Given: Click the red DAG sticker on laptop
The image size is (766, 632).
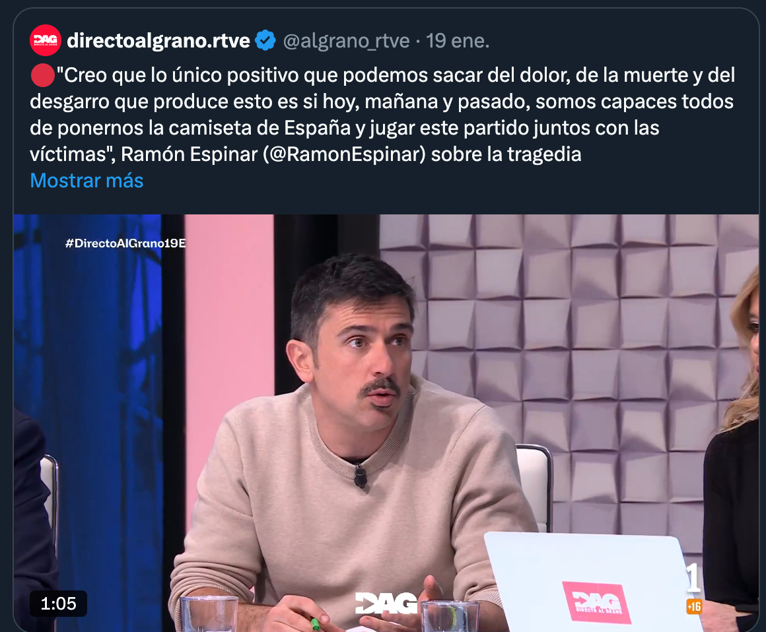Looking at the screenshot, I should 596,602.
